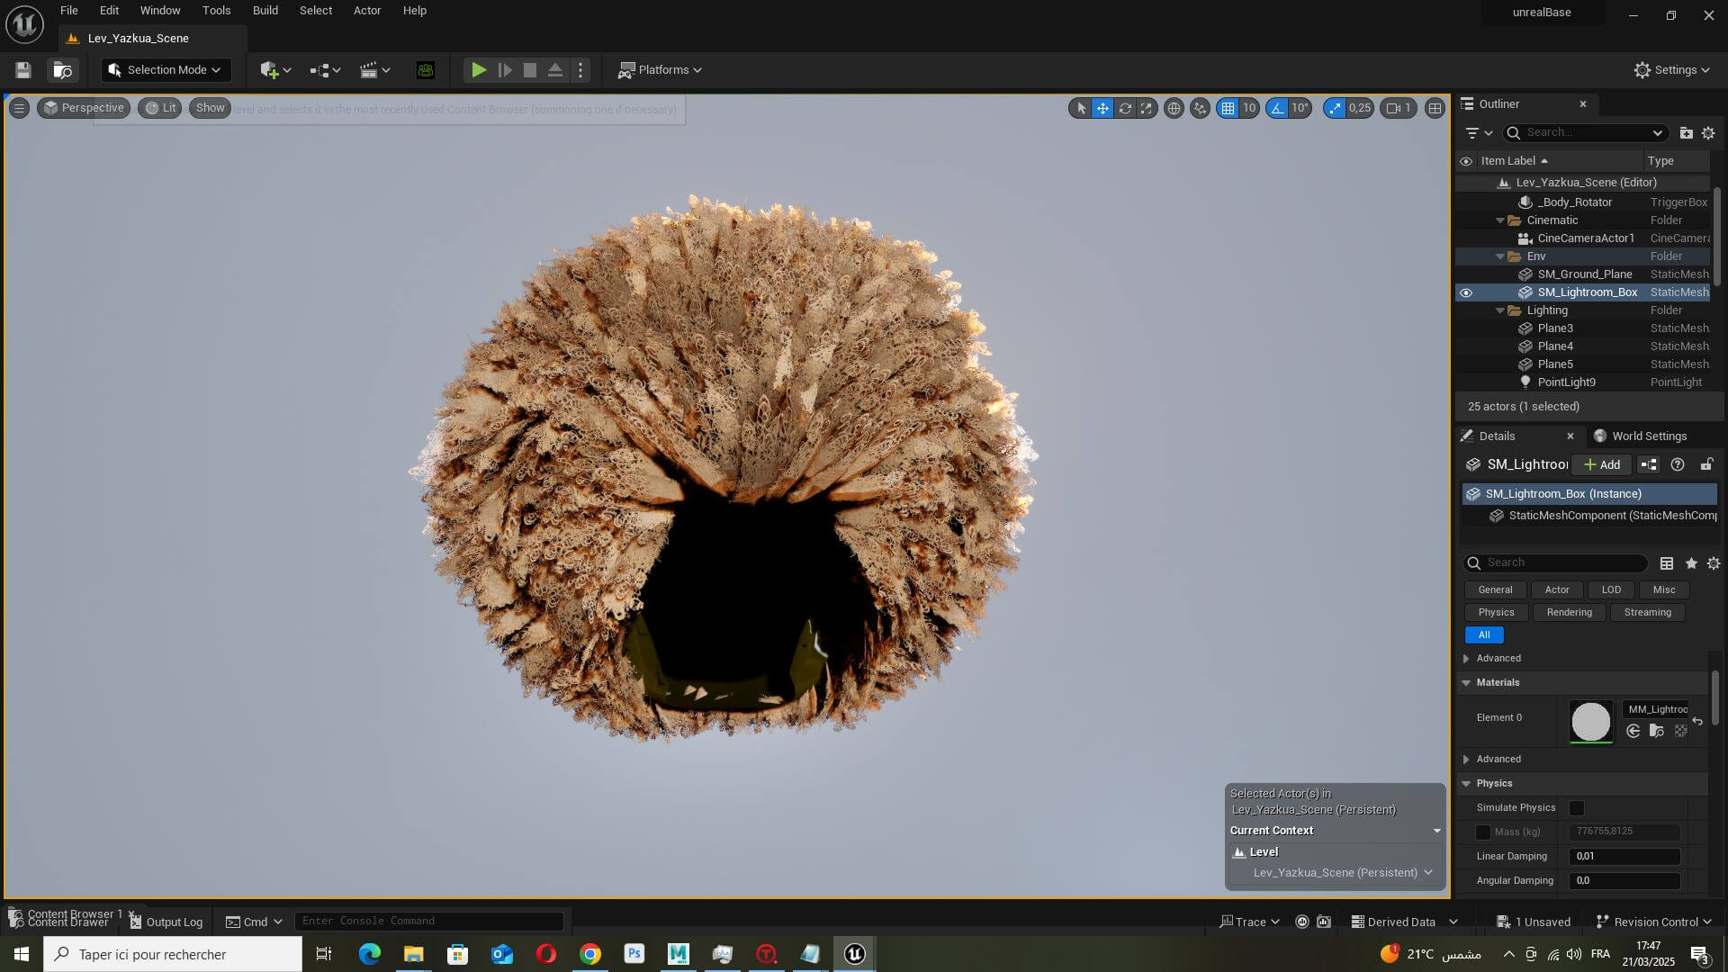Select the Rendering filter button

click(x=1569, y=612)
